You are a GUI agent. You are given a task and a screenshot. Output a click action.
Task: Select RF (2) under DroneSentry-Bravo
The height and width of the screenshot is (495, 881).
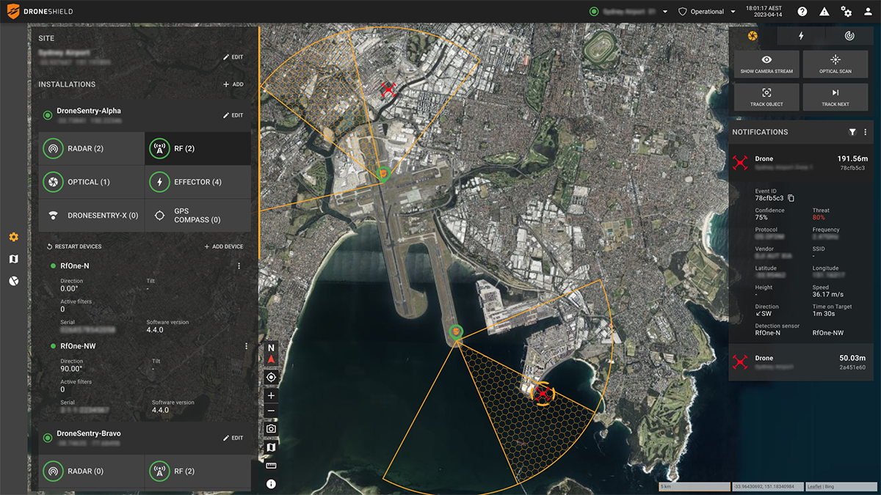pyautogui.click(x=198, y=471)
